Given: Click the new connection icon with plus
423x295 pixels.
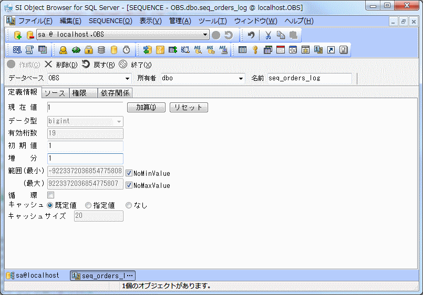Looking at the screenshot, I should click(x=17, y=35).
